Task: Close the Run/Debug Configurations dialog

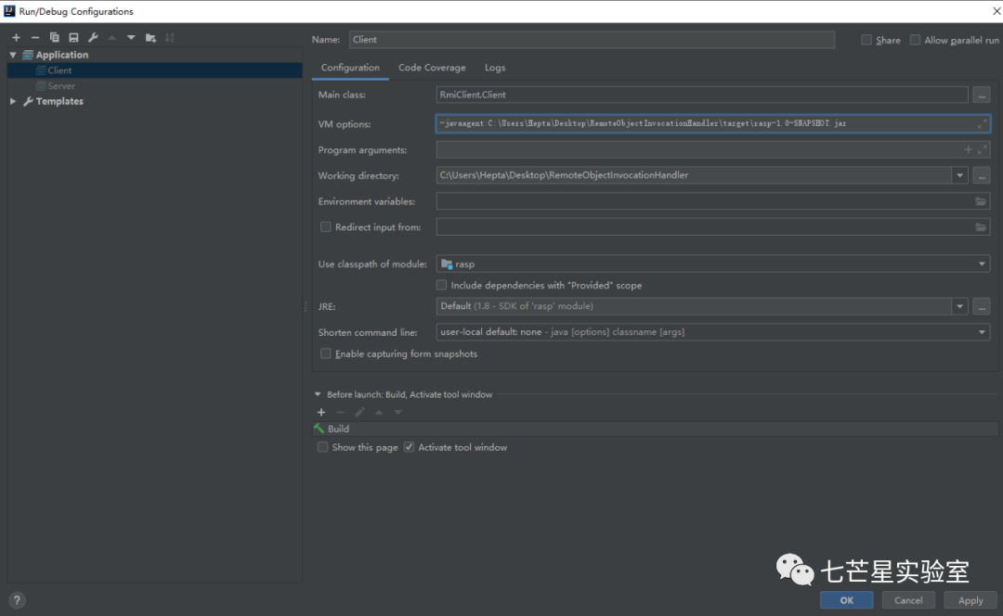Action: [996, 11]
